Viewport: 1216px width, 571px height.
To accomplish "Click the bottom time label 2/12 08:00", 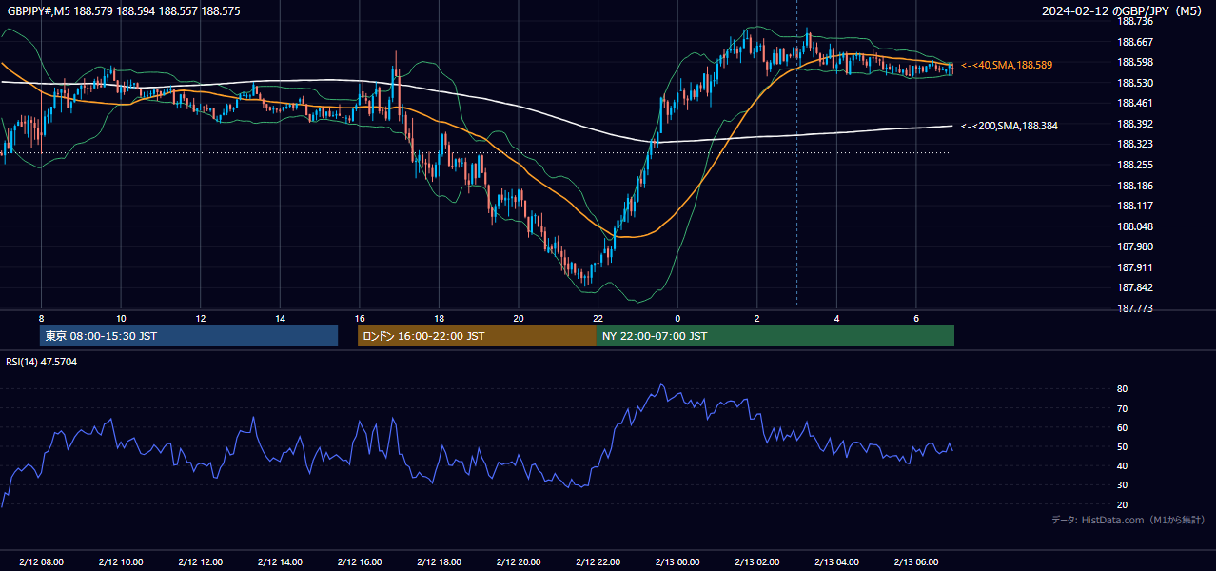I will coord(41,562).
